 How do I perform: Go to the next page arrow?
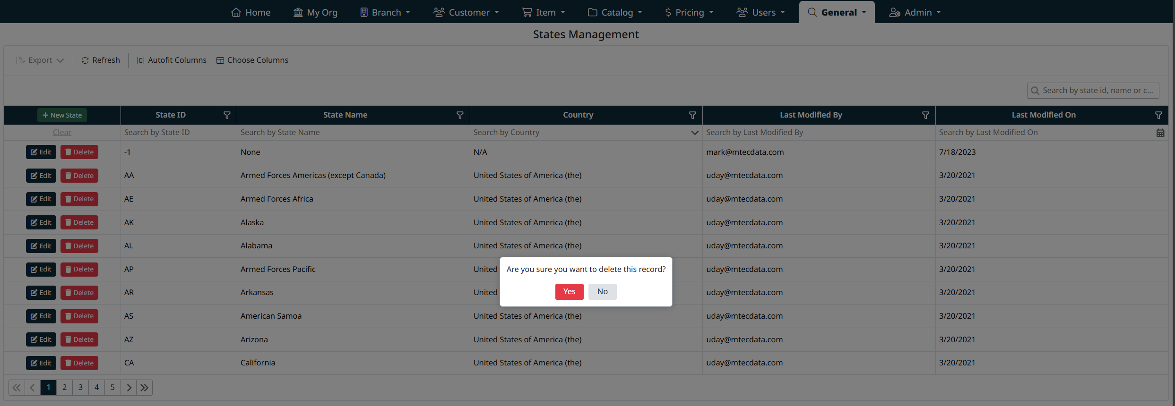click(x=129, y=388)
